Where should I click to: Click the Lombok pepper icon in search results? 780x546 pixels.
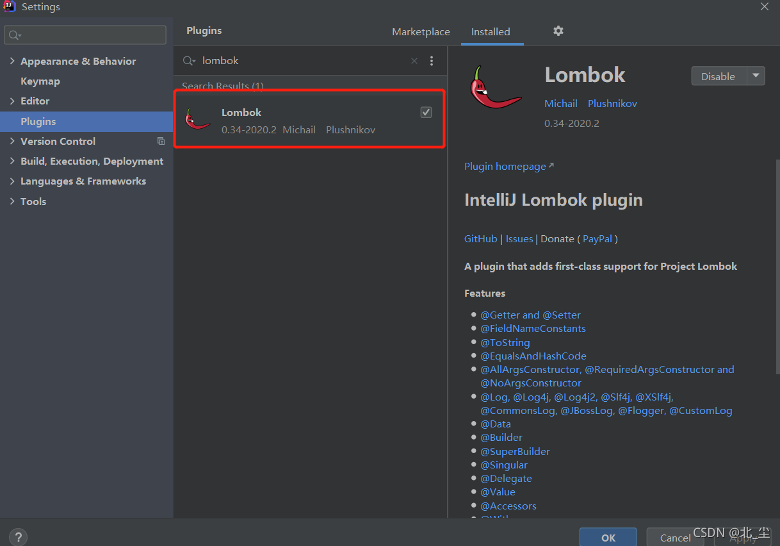[x=198, y=118]
